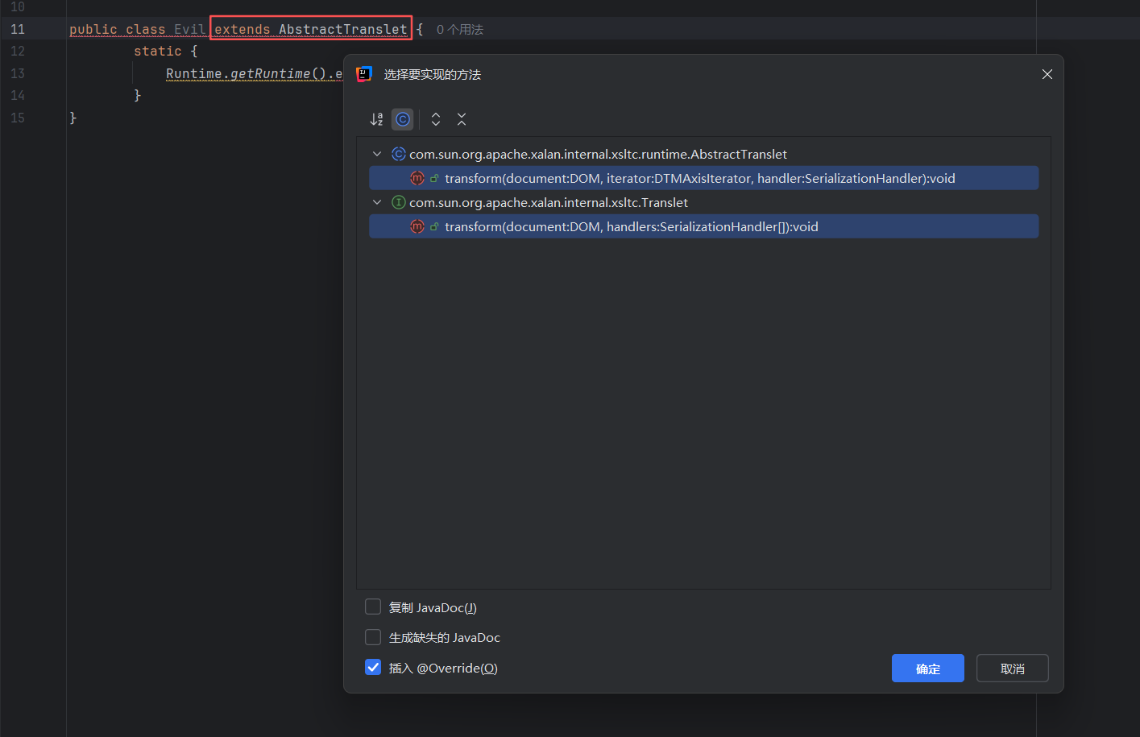Uncheck the 插入 @Override checkbox
The width and height of the screenshot is (1140, 737).
point(373,667)
